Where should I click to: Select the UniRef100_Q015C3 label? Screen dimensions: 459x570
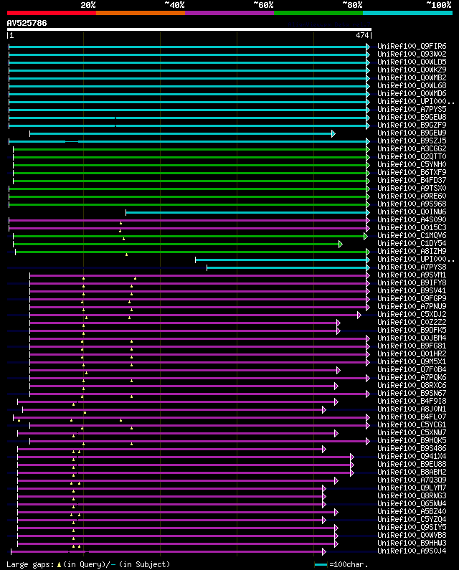pyautogui.click(x=412, y=227)
